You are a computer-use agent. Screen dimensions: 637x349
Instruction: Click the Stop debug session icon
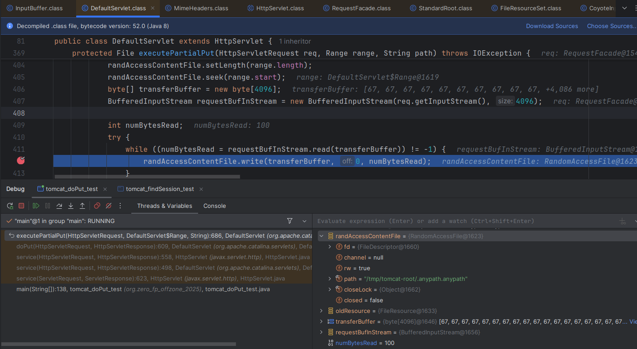pos(20,206)
